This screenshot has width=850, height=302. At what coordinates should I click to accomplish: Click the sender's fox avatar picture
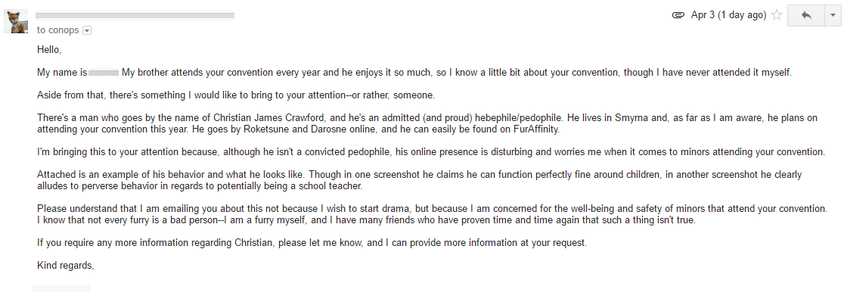pyautogui.click(x=17, y=21)
